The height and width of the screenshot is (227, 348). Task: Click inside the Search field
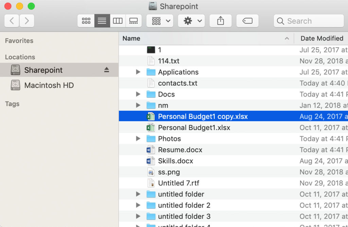click(309, 21)
